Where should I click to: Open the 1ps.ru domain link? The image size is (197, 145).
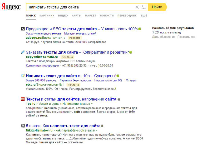(x=31, y=104)
